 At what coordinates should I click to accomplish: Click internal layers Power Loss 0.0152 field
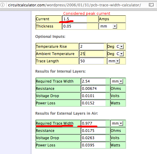tap(93, 103)
